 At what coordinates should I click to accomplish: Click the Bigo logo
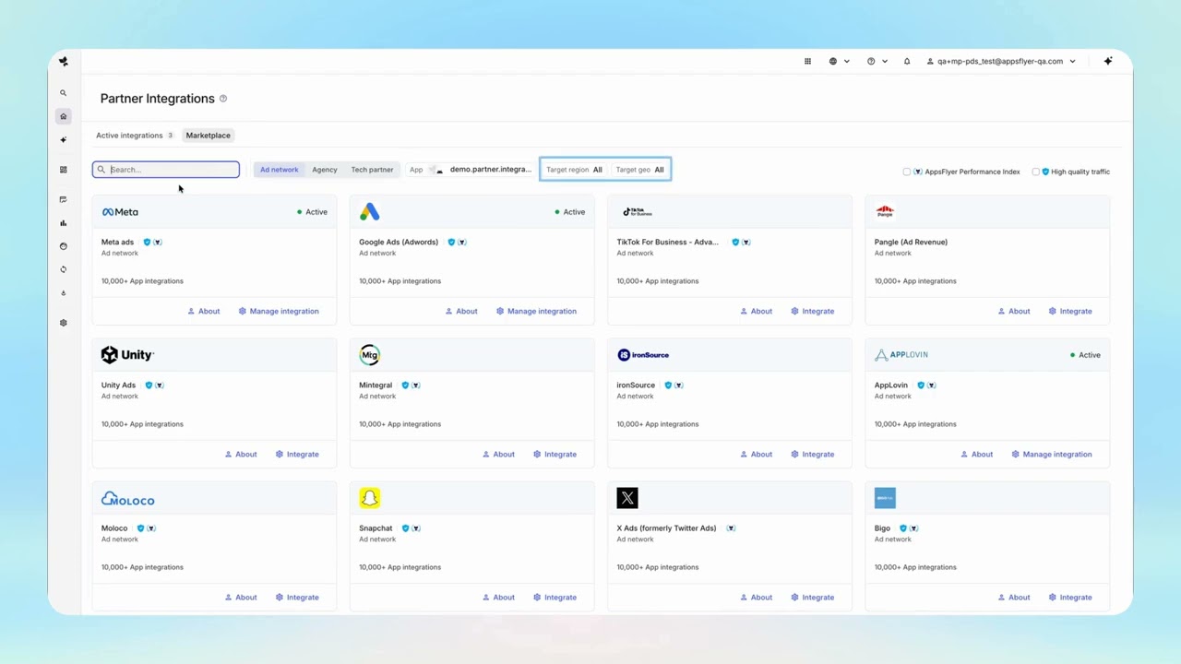tap(885, 498)
